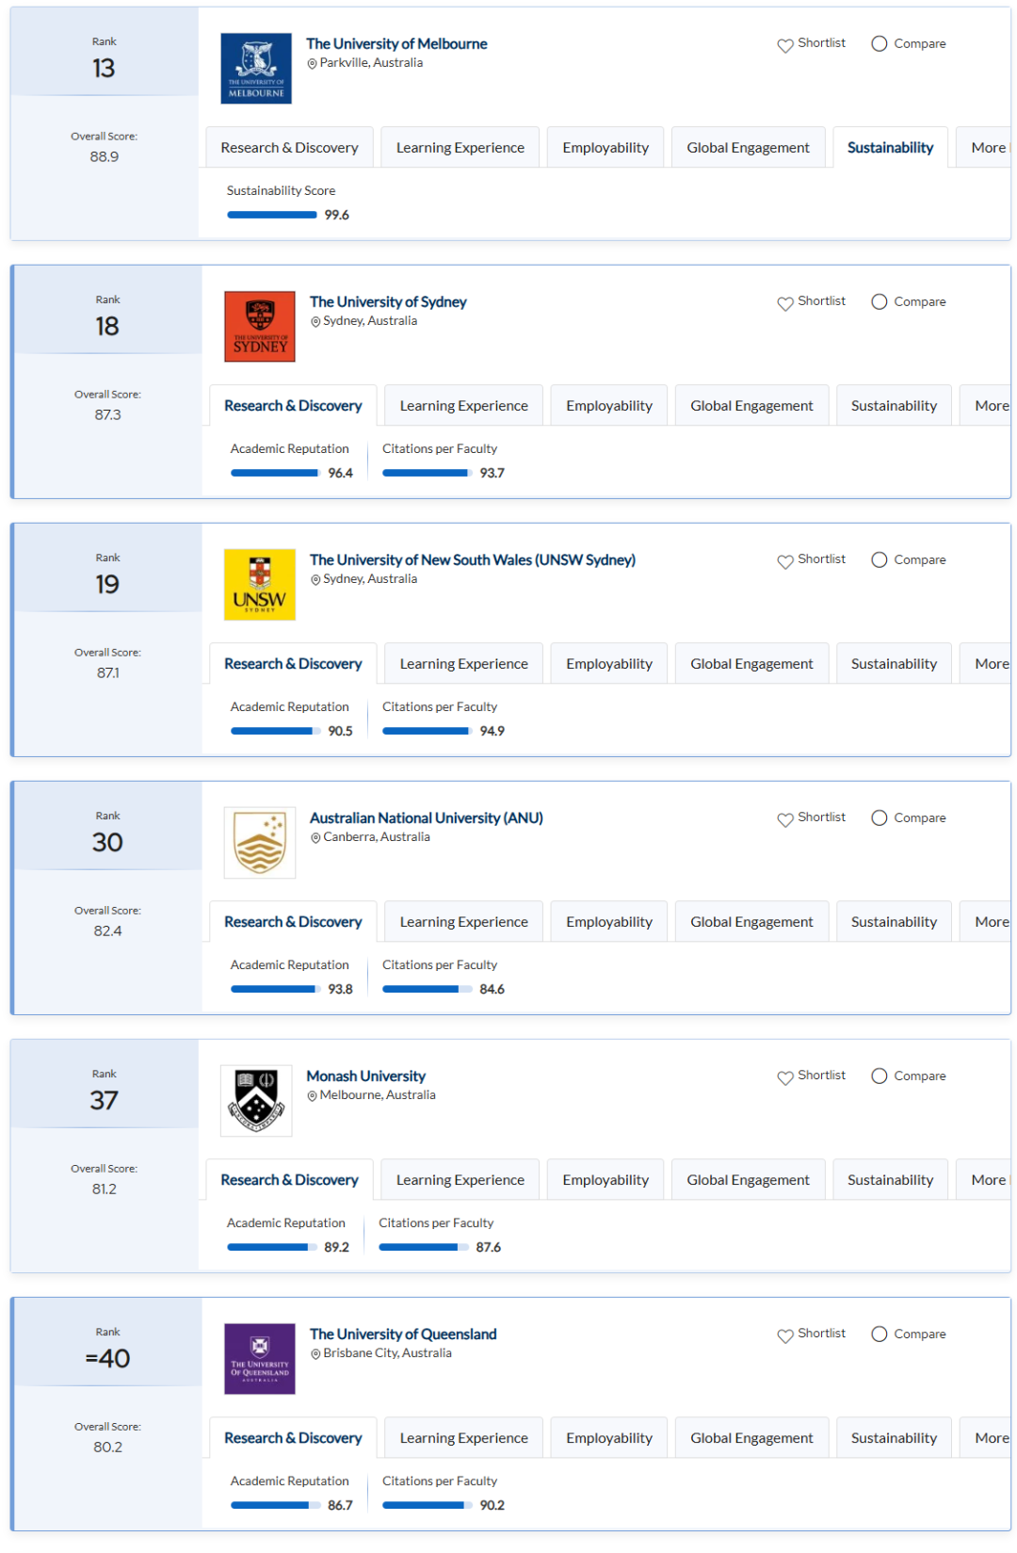Click Melbourne's Sustainability Score bar
The width and height of the screenshot is (1017, 1553).
(x=272, y=216)
